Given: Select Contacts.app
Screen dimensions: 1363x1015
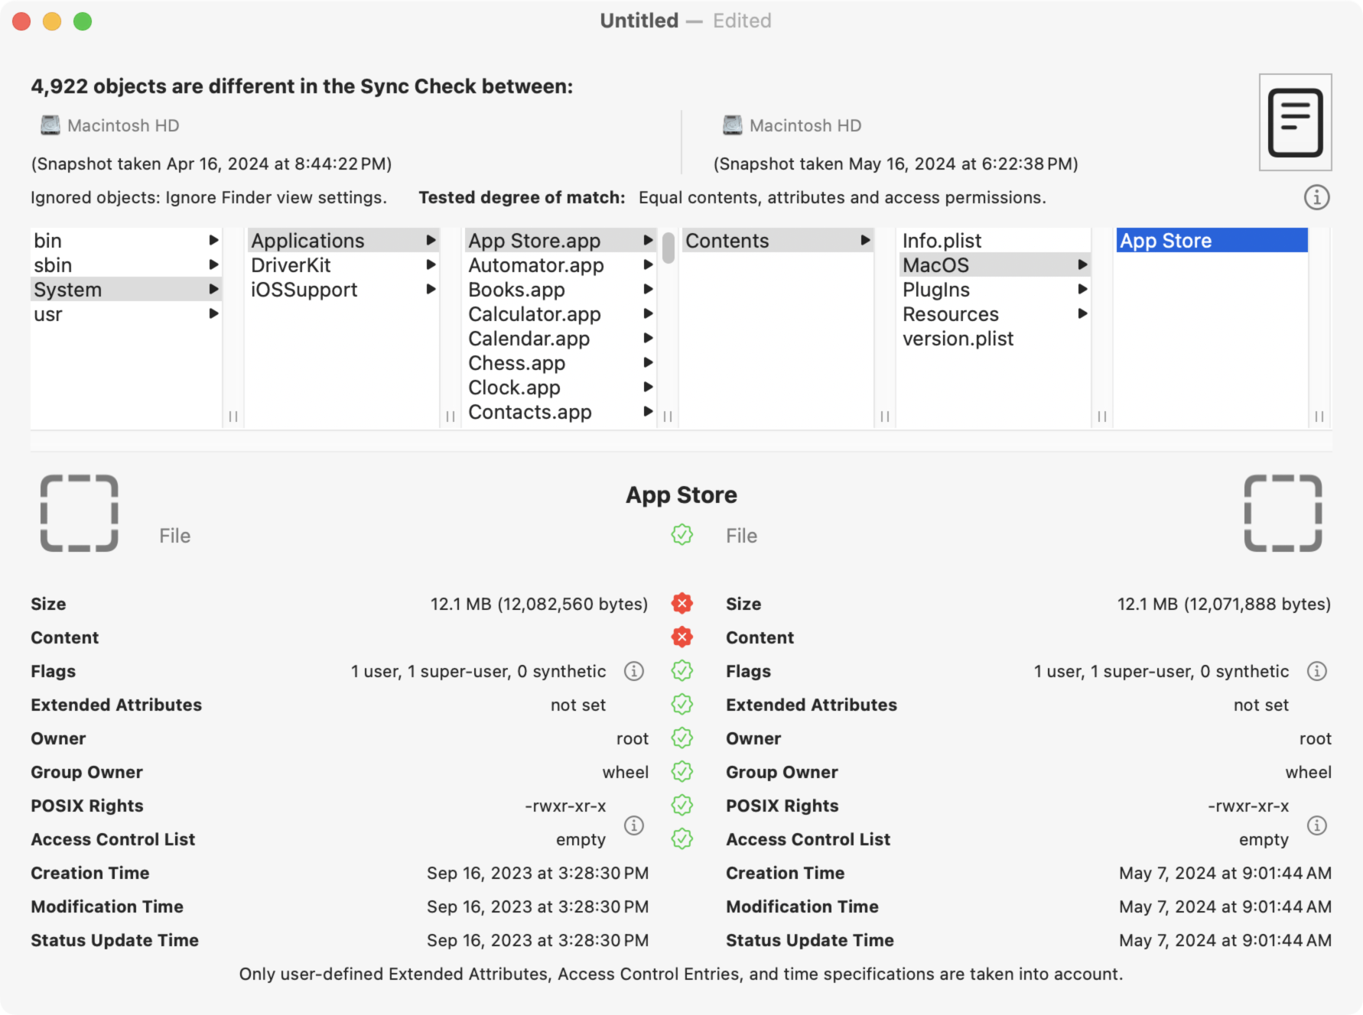Looking at the screenshot, I should point(561,412).
